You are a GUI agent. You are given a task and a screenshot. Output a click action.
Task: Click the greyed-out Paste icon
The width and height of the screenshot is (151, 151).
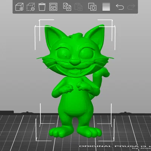tap(79, 7)
